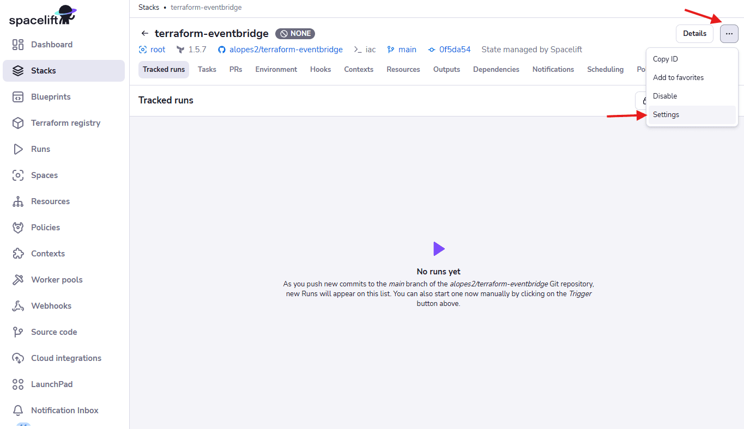This screenshot has width=744, height=429.
Task: Switch to the Dependencies tab
Action: pos(496,70)
